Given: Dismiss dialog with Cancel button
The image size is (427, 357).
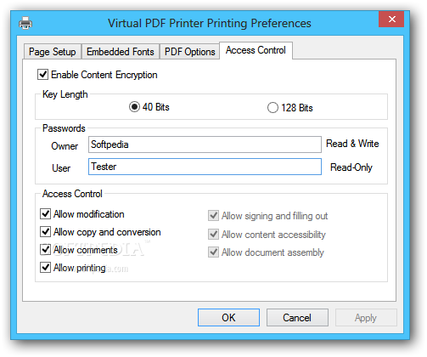Looking at the screenshot, I should point(297,318).
